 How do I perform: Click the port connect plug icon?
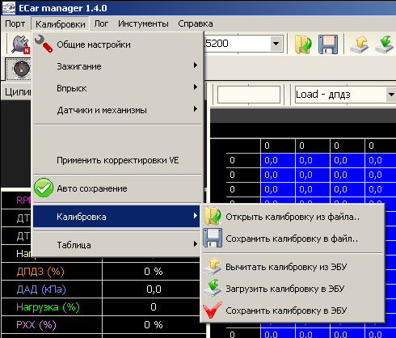point(20,44)
